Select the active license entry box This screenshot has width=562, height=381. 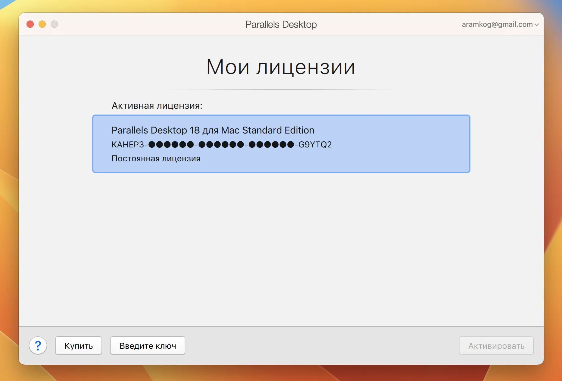coord(281,144)
